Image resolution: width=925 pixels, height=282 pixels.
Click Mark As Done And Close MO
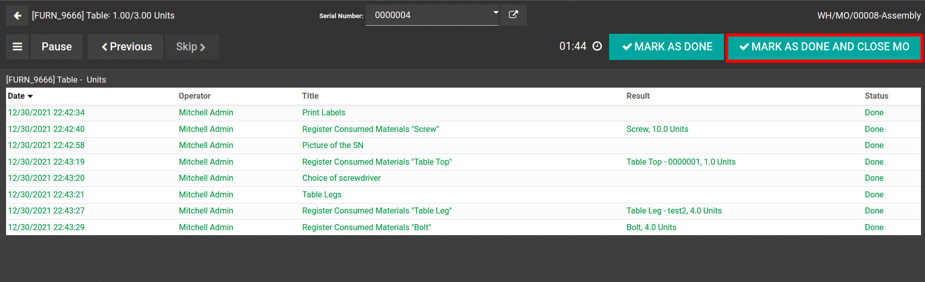pyautogui.click(x=824, y=47)
